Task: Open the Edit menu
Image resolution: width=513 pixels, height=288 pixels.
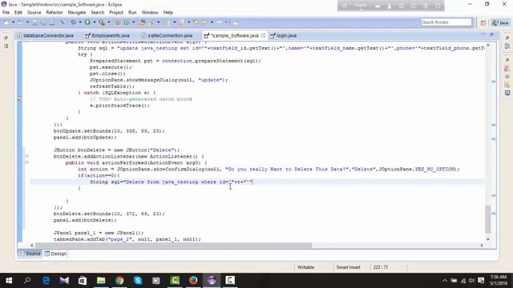Action: pyautogui.click(x=18, y=13)
